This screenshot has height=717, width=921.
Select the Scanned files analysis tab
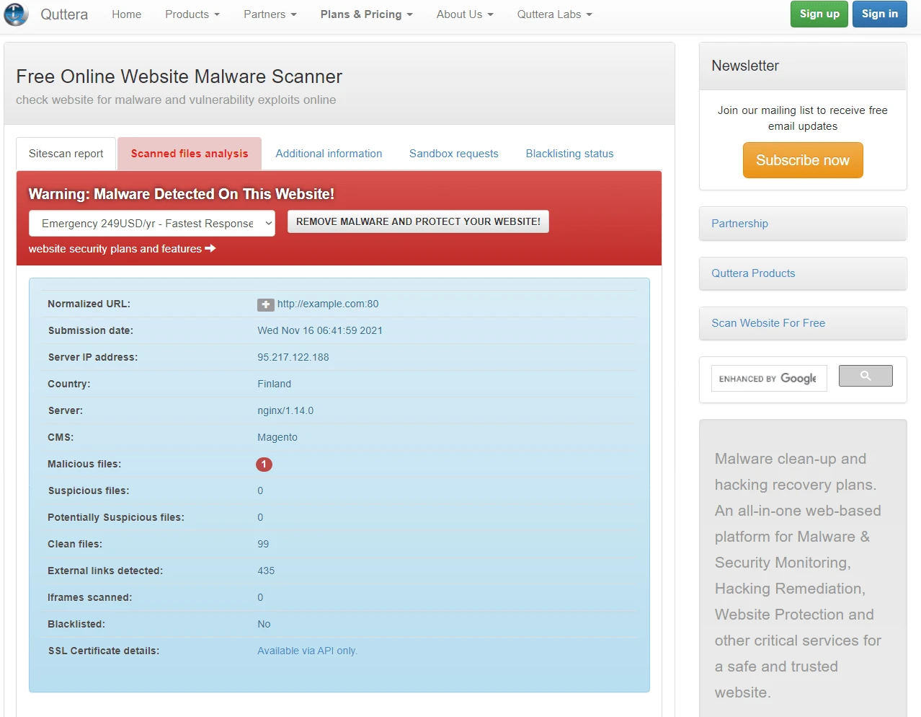(x=190, y=154)
